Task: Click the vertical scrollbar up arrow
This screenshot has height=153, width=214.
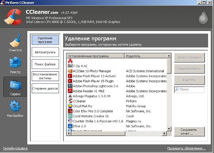Action: pyautogui.click(x=169, y=56)
